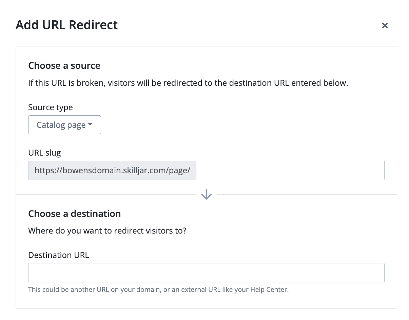This screenshot has width=409, height=320.
Task: Click the divider line left of the arrow
Action: [x=106, y=195]
